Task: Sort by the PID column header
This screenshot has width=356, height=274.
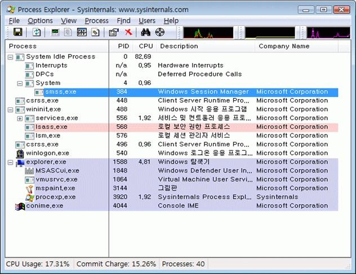Action: pos(121,46)
